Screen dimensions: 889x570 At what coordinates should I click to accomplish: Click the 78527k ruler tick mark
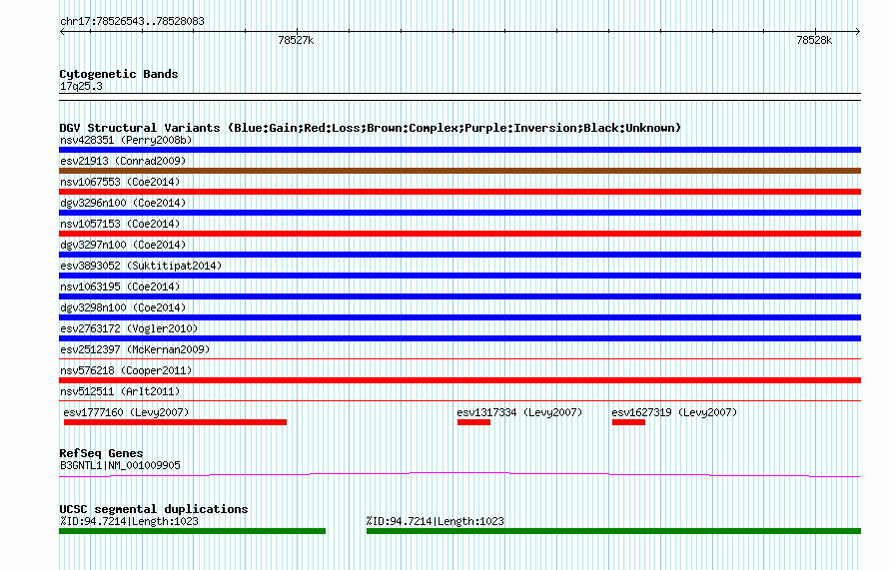pyautogui.click(x=297, y=31)
